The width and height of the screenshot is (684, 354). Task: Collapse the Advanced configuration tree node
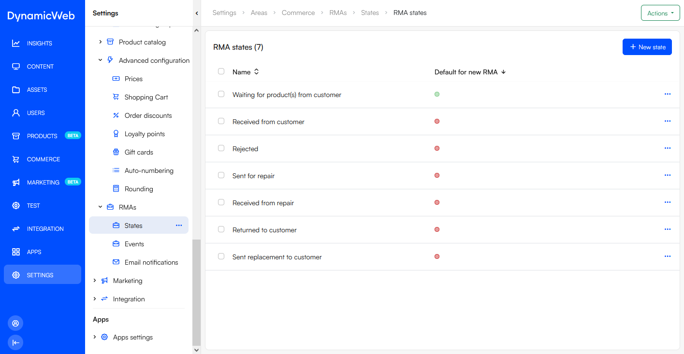[x=100, y=60]
